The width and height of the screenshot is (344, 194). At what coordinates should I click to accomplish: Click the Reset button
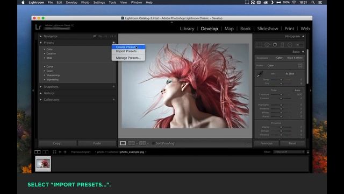pyautogui.click(x=292, y=143)
